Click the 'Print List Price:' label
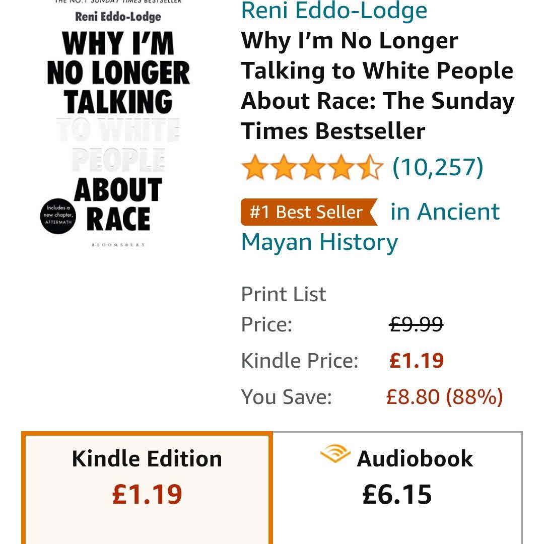The image size is (544, 544). click(283, 309)
